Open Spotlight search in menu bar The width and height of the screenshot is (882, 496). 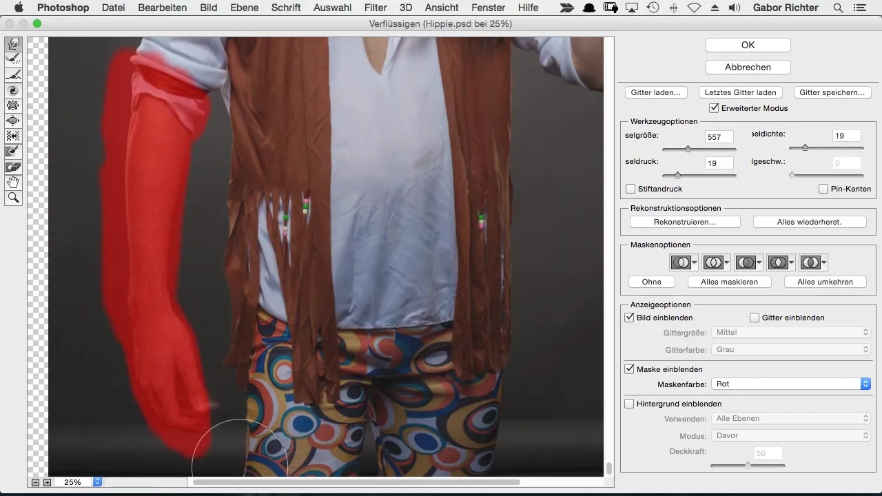pos(838,8)
